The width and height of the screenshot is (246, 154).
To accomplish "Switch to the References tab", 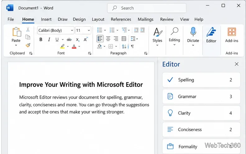I will (x=121, y=19).
